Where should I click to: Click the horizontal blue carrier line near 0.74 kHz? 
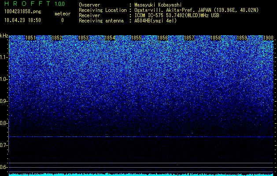pyautogui.click(x=141, y=137)
